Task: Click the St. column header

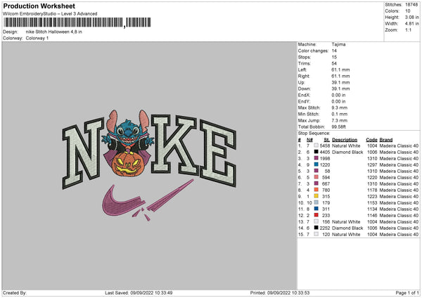Action: [327, 140]
